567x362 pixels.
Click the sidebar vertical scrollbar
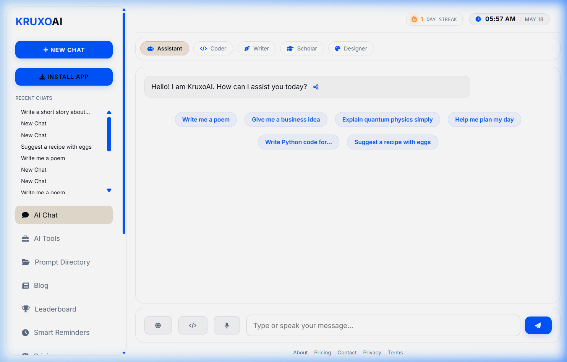coord(124,123)
